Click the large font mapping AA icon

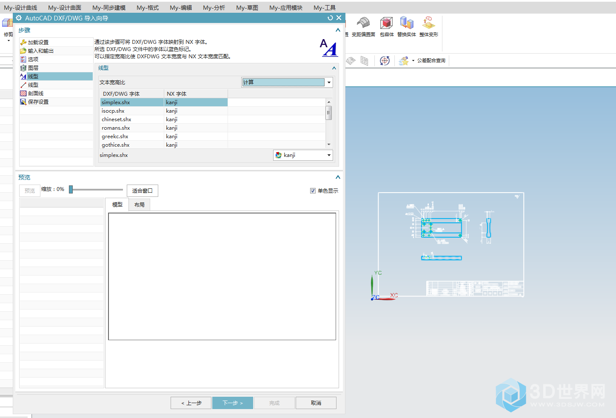(x=328, y=48)
